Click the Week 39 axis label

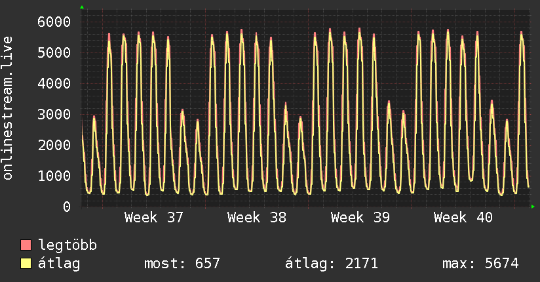pyautogui.click(x=360, y=218)
